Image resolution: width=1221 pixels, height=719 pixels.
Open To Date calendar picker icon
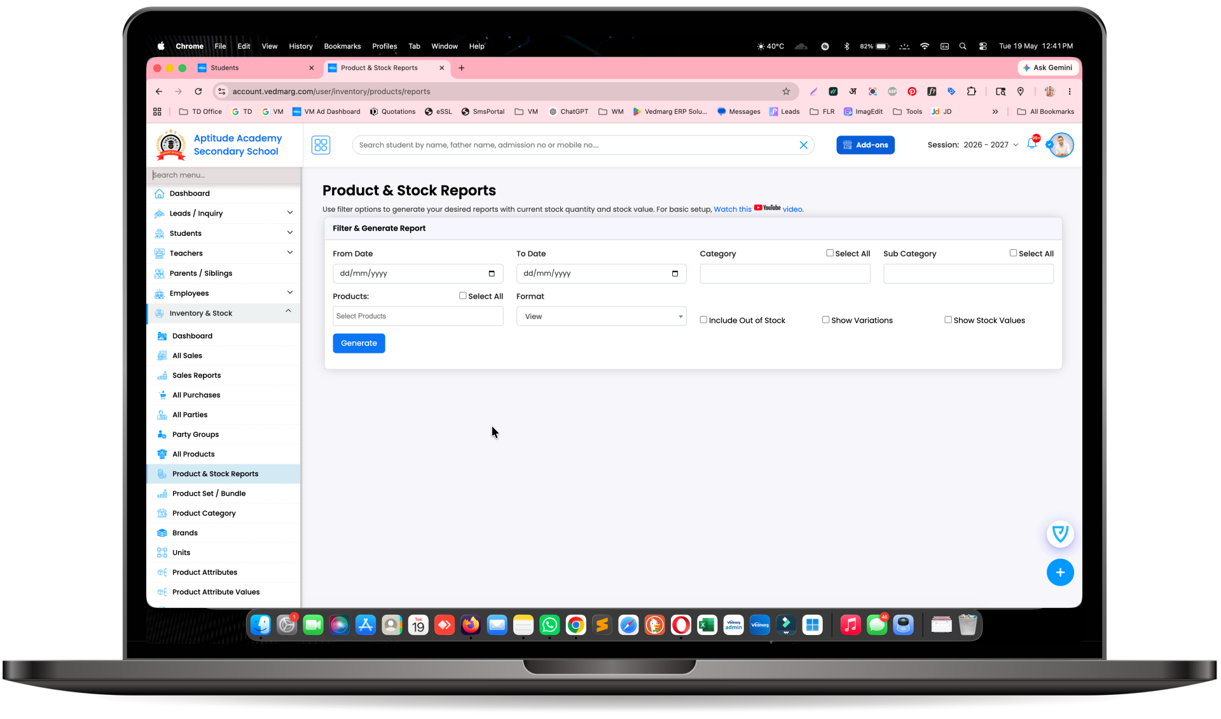(675, 273)
